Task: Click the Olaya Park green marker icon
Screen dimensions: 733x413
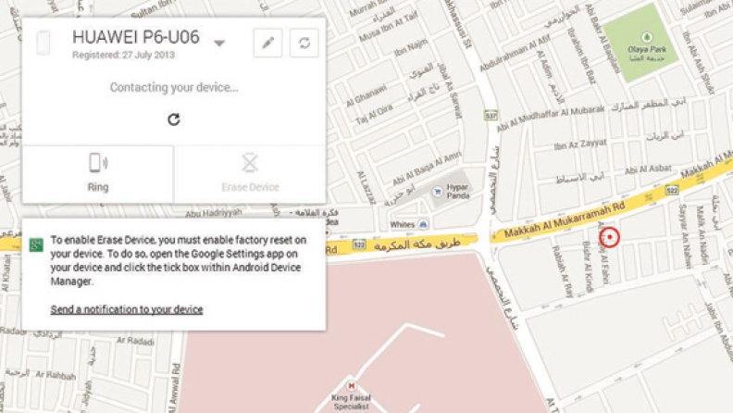Action: pyautogui.click(x=647, y=36)
